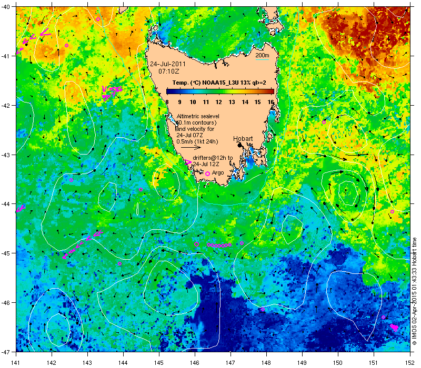Click the Argo circle near 144.5E, 43.7S
Screen dimensions: 421x368
point(141,189)
